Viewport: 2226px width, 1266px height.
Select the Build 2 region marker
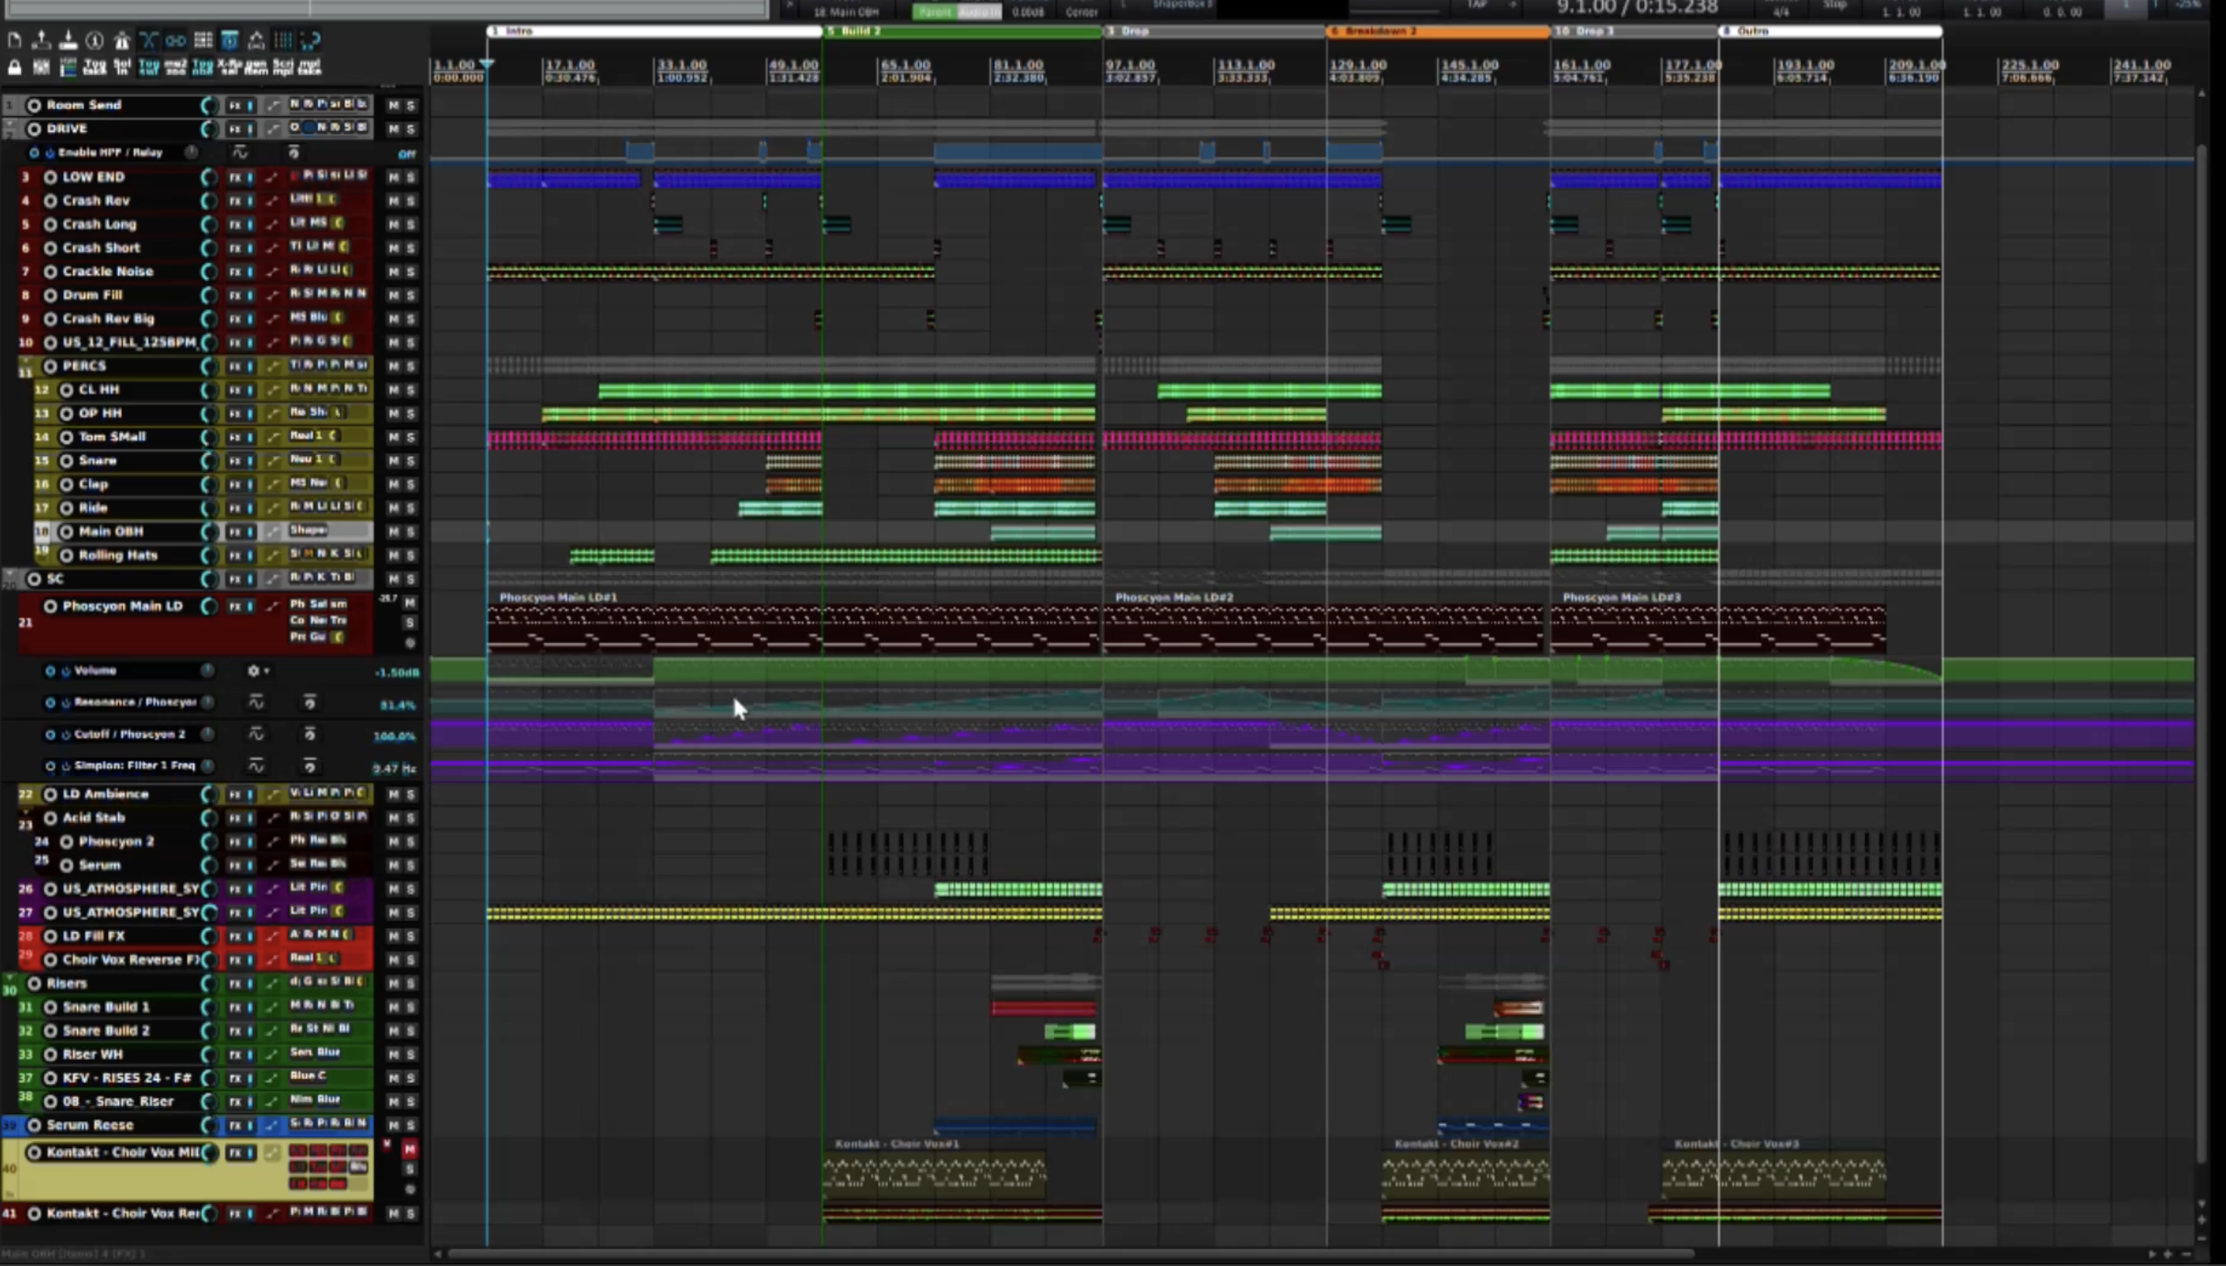pos(962,32)
